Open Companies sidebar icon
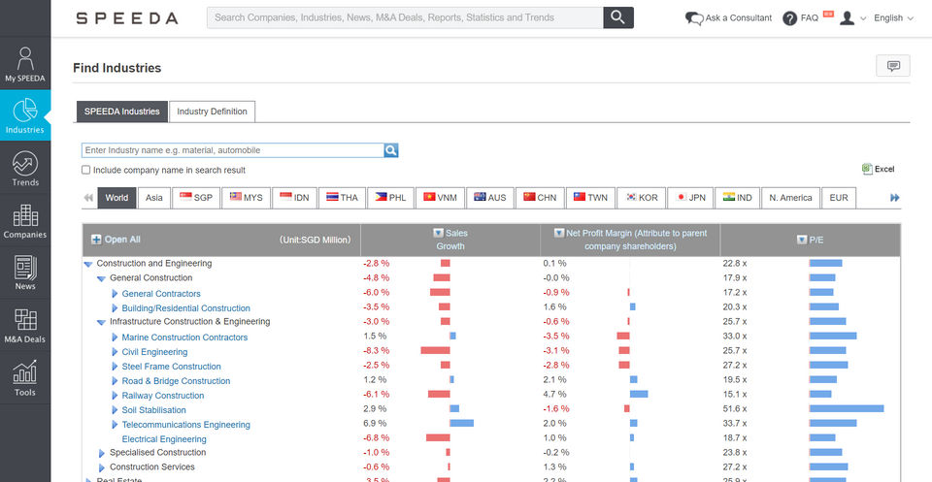This screenshot has height=482, width=932. pos(25,221)
